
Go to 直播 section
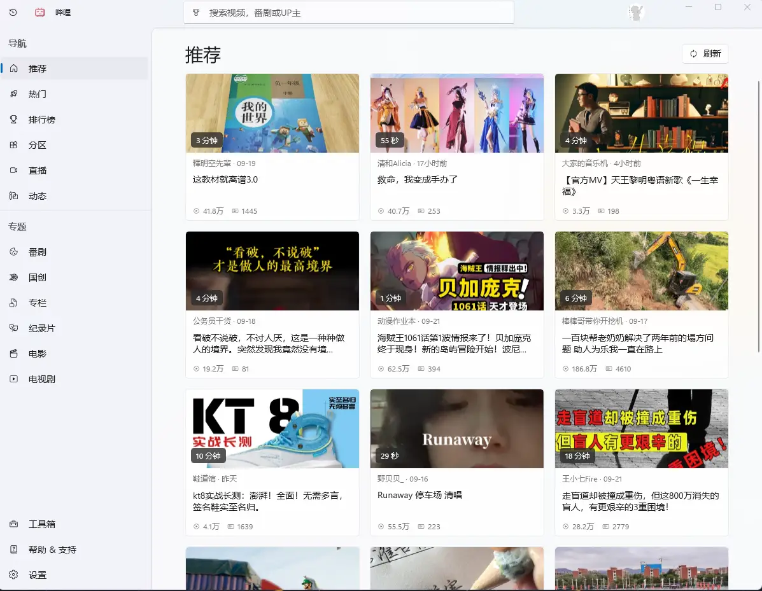75,170
